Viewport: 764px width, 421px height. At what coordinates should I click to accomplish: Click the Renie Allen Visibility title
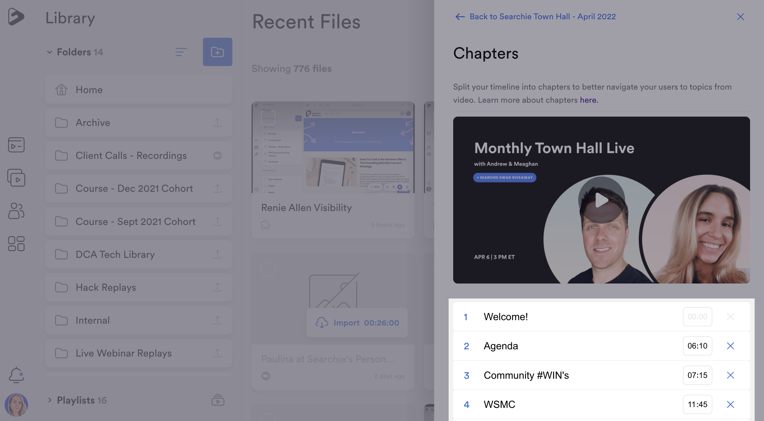(x=306, y=208)
